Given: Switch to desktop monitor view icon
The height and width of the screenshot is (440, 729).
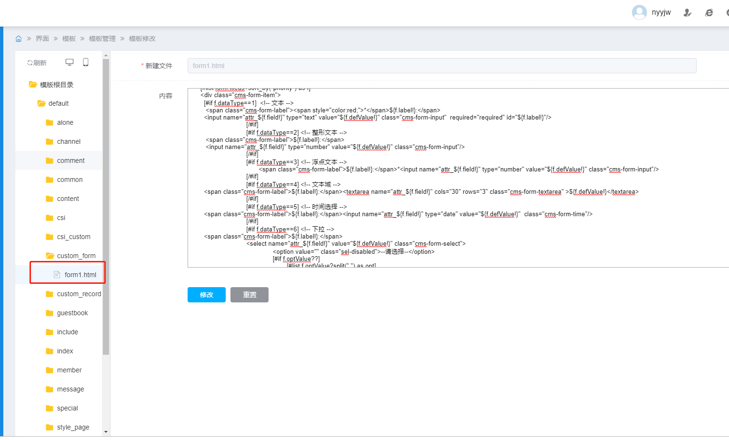Looking at the screenshot, I should point(70,62).
